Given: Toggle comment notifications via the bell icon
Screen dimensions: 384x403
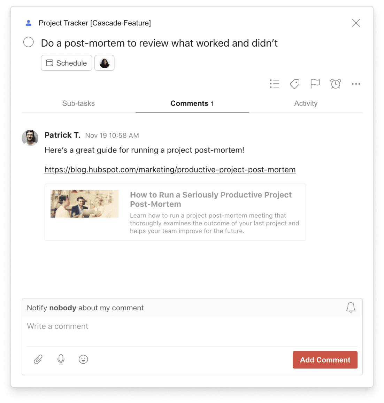Looking at the screenshot, I should click(x=351, y=308).
